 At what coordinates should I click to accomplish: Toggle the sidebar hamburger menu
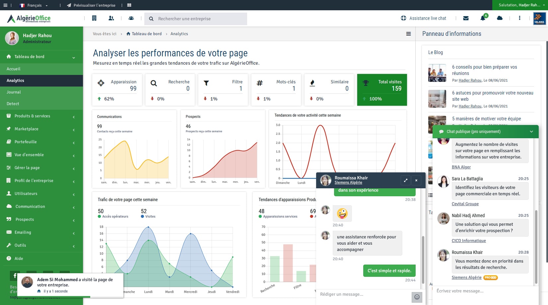(x=5, y=5)
